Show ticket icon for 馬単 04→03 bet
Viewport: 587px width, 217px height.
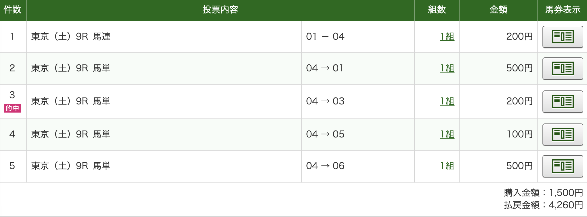(x=562, y=101)
